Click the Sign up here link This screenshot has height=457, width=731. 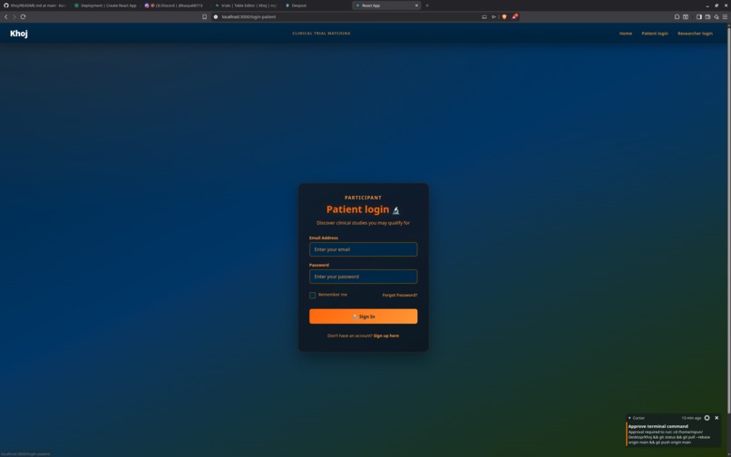pos(386,335)
